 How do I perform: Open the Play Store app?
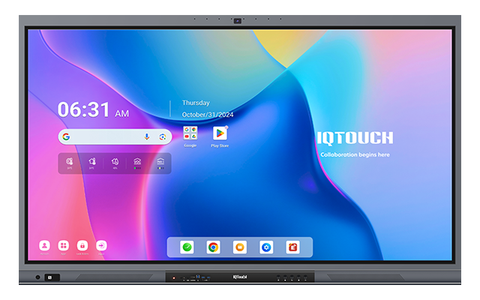click(220, 133)
